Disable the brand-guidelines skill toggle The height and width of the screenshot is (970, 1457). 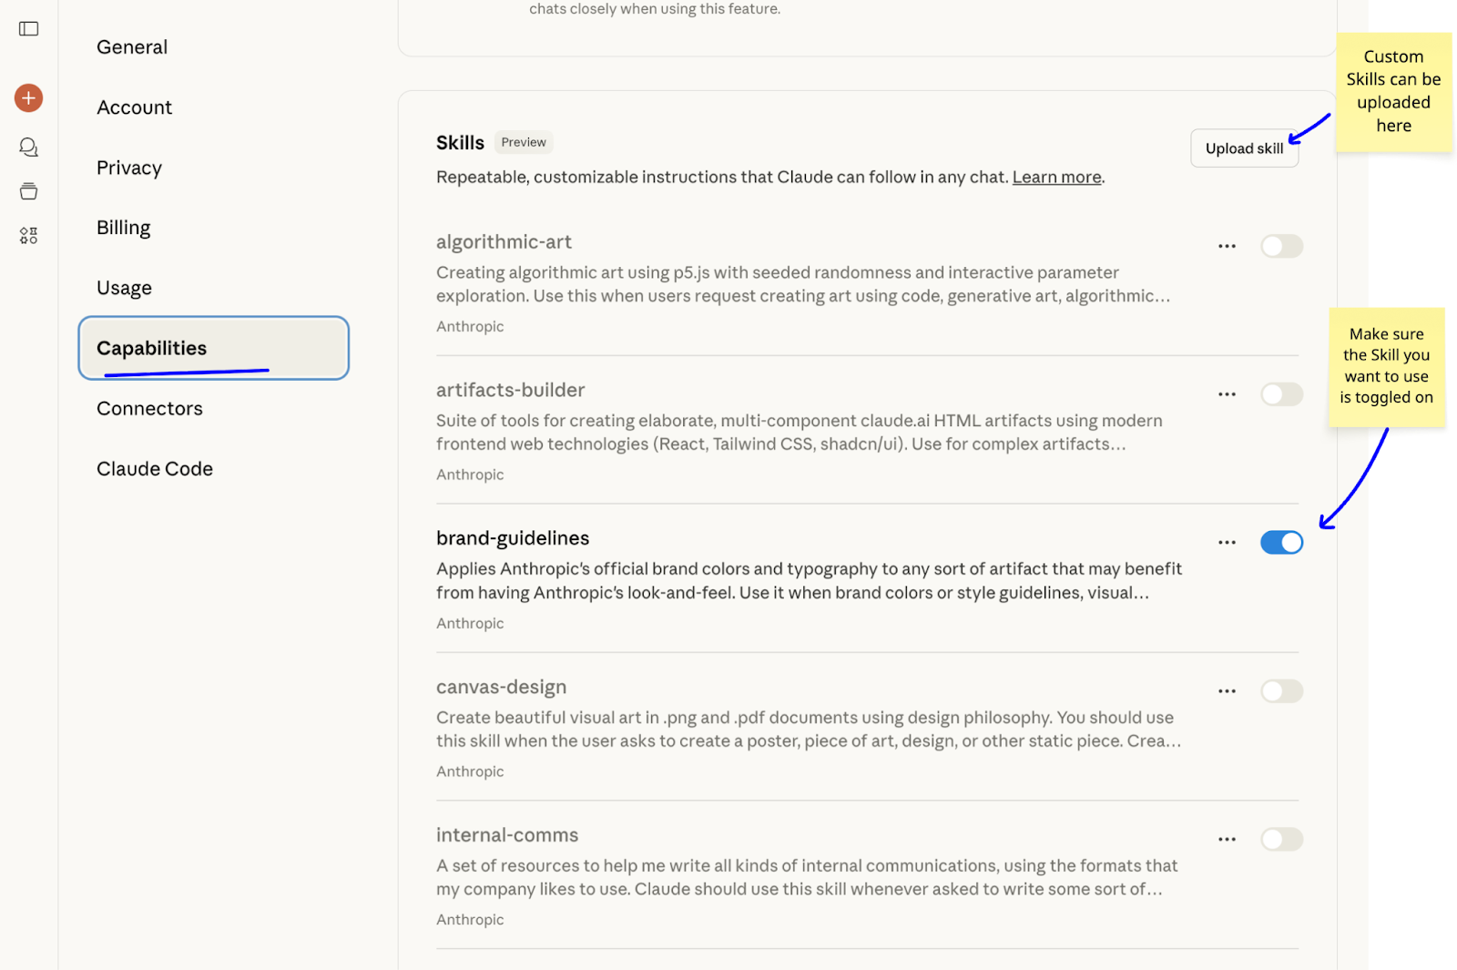point(1281,543)
